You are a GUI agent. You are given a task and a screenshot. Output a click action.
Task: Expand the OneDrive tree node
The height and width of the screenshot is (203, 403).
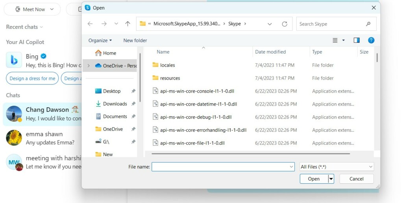(89, 66)
